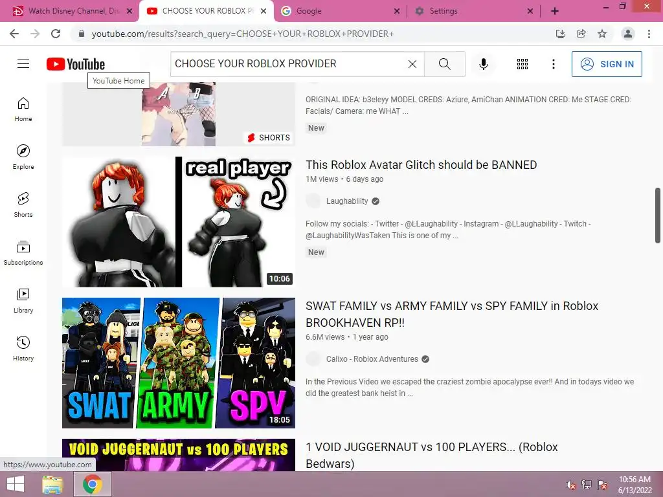The height and width of the screenshot is (497, 663).
Task: Click the install app icon in address bar
Action: [561, 34]
